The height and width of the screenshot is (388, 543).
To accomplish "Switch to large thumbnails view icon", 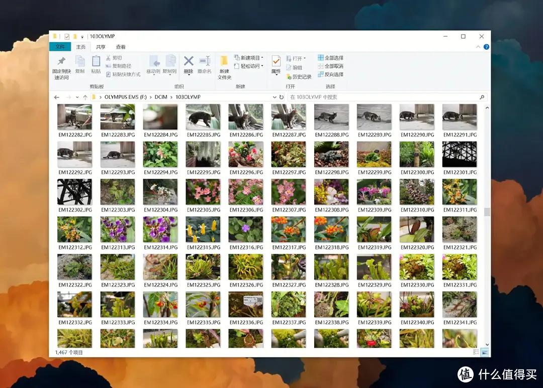I will pos(485,352).
